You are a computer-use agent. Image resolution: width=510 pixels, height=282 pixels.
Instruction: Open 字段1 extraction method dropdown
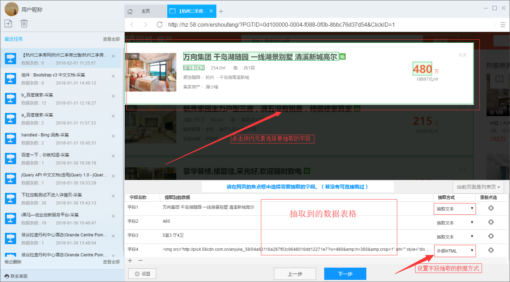[x=455, y=209]
